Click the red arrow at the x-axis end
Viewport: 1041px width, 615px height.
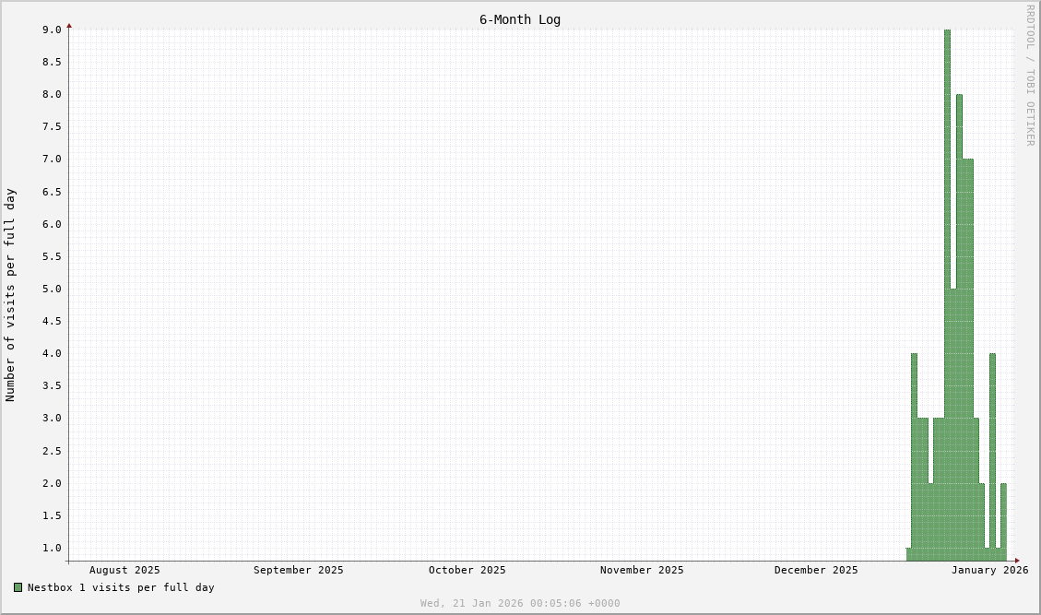pos(1017,561)
